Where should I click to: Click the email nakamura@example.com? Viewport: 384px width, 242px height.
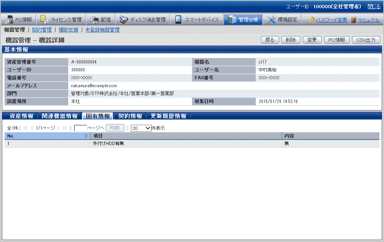[x=94, y=86]
